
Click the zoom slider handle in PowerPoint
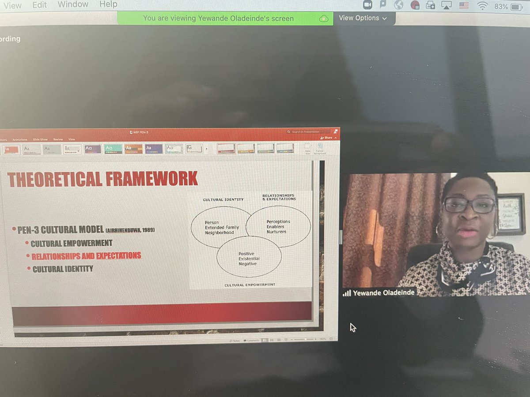306,339
